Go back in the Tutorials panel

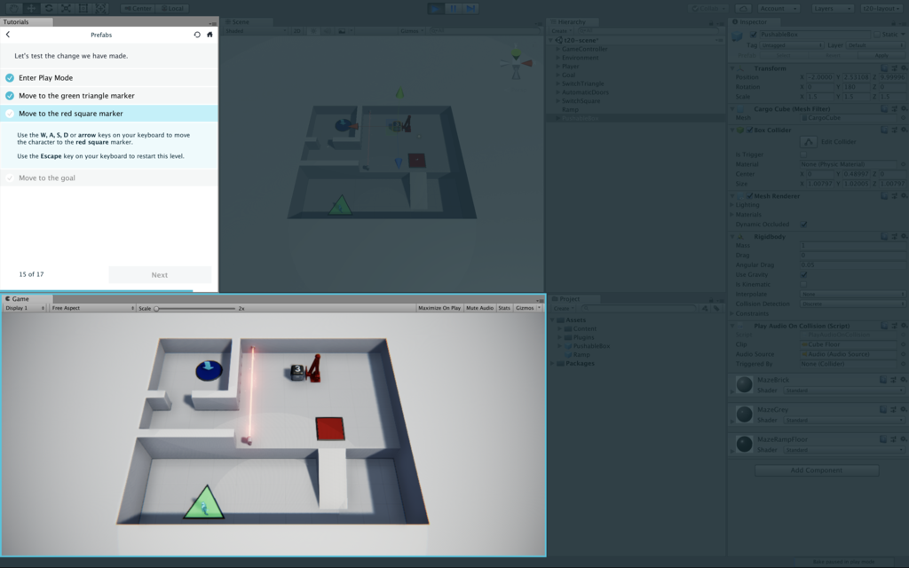(8, 35)
